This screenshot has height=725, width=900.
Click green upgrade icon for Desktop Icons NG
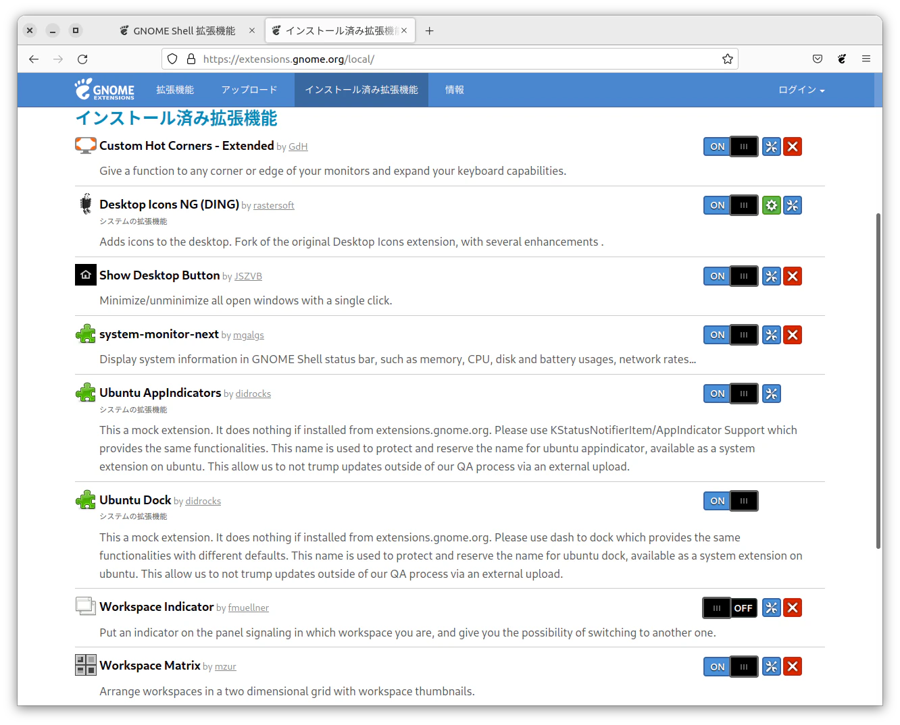point(772,205)
